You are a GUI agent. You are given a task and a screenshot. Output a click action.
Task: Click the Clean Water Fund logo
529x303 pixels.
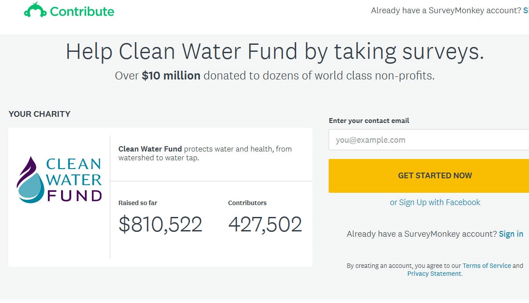click(x=59, y=180)
